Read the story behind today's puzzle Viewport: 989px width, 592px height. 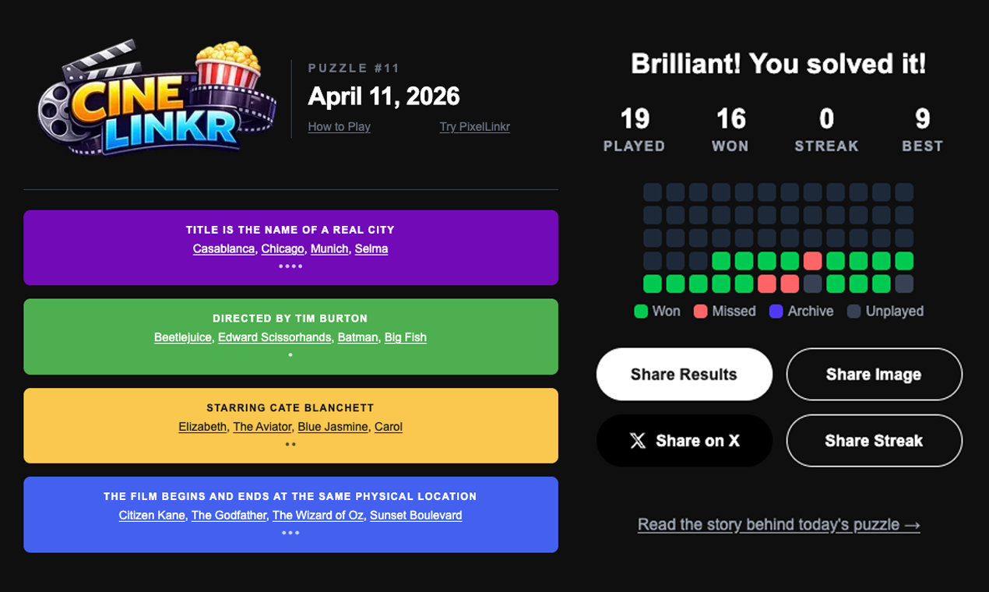click(x=779, y=525)
